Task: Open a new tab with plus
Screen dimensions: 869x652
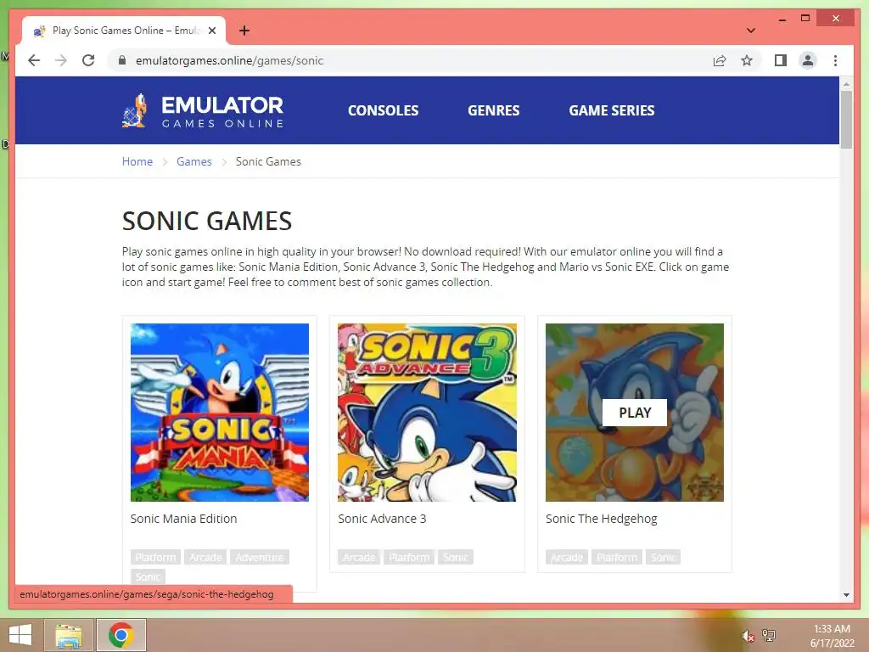Action: 244,31
